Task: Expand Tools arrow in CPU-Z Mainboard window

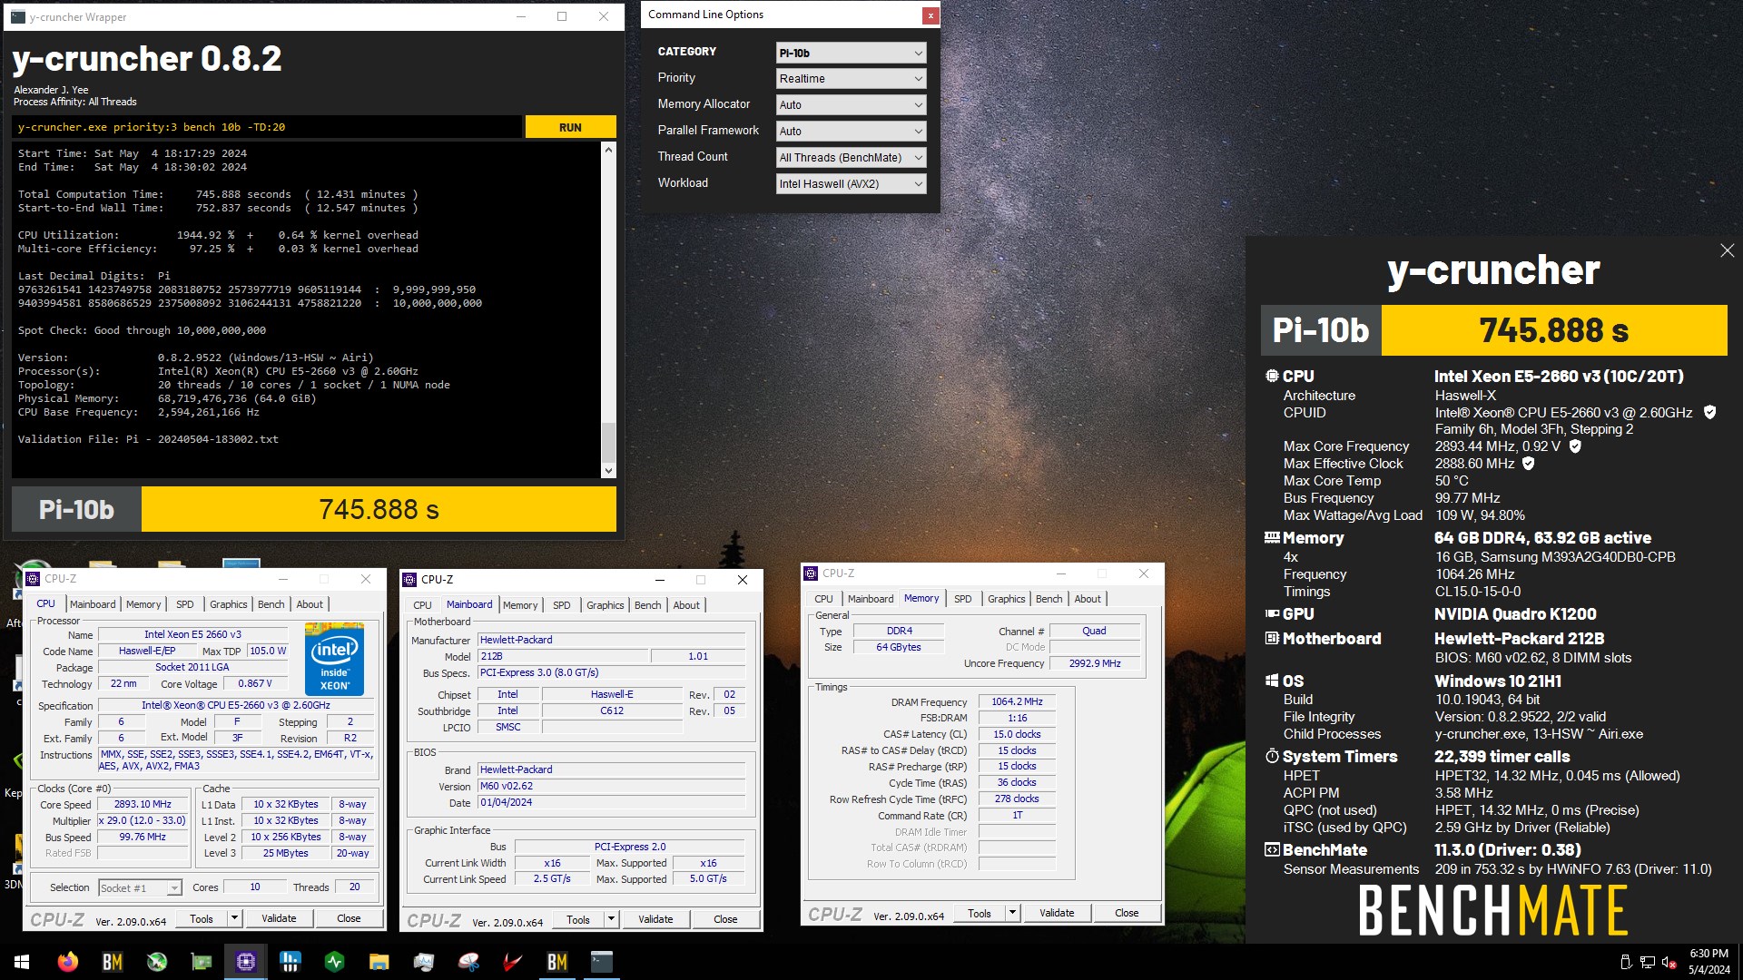Action: click(611, 919)
